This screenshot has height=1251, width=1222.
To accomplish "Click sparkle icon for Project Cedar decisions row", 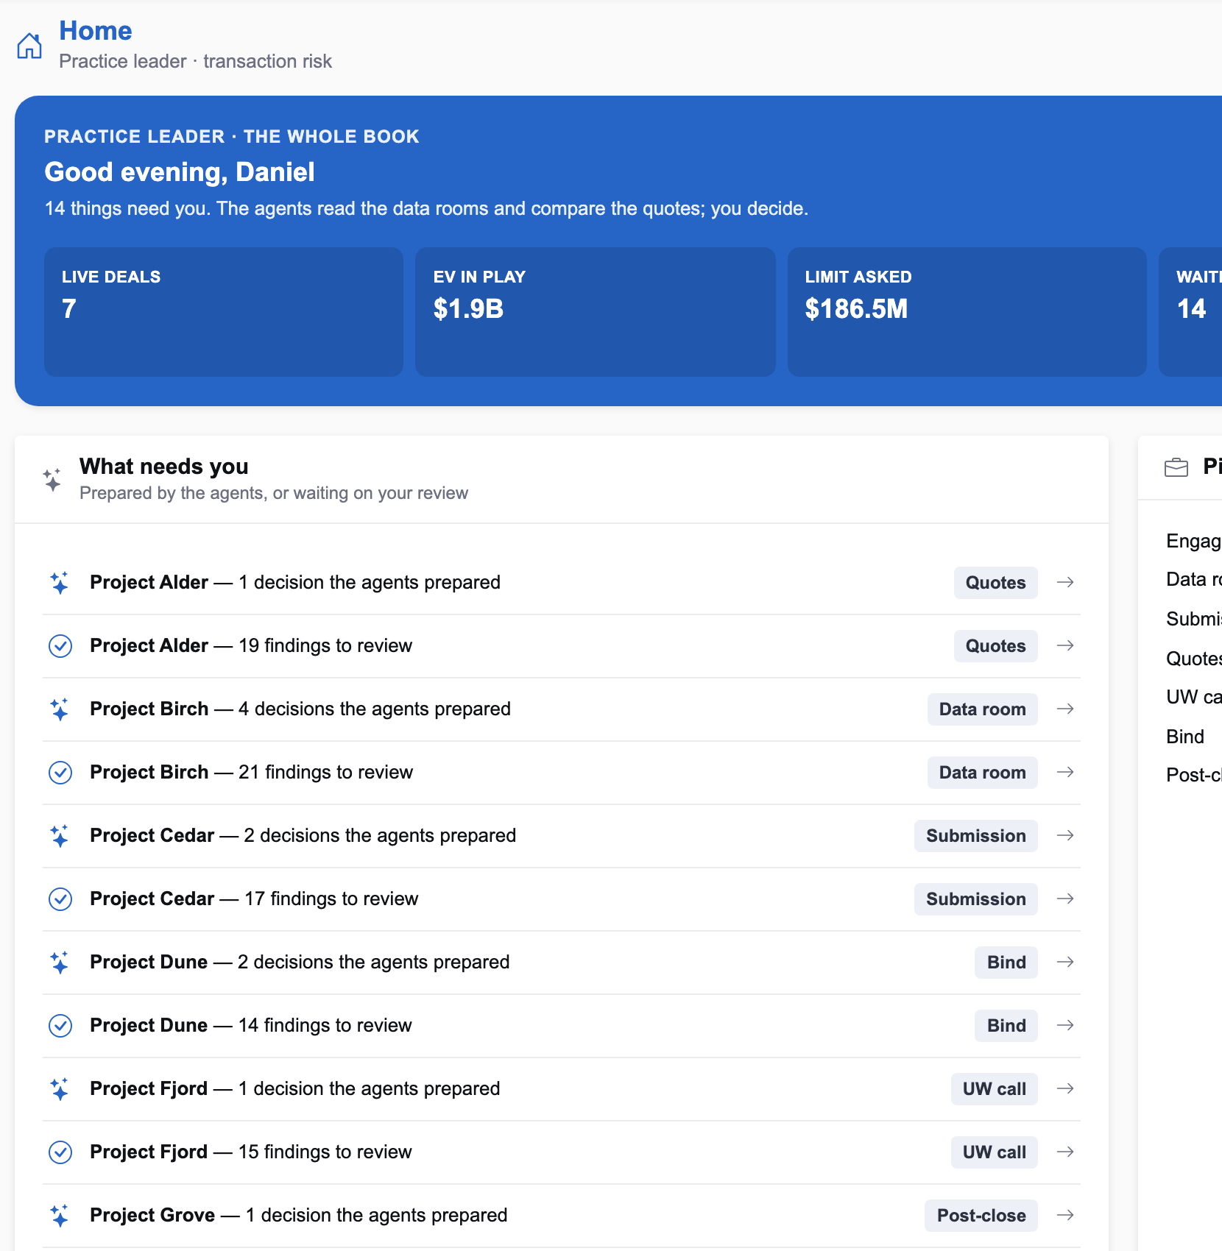I will click(x=60, y=836).
